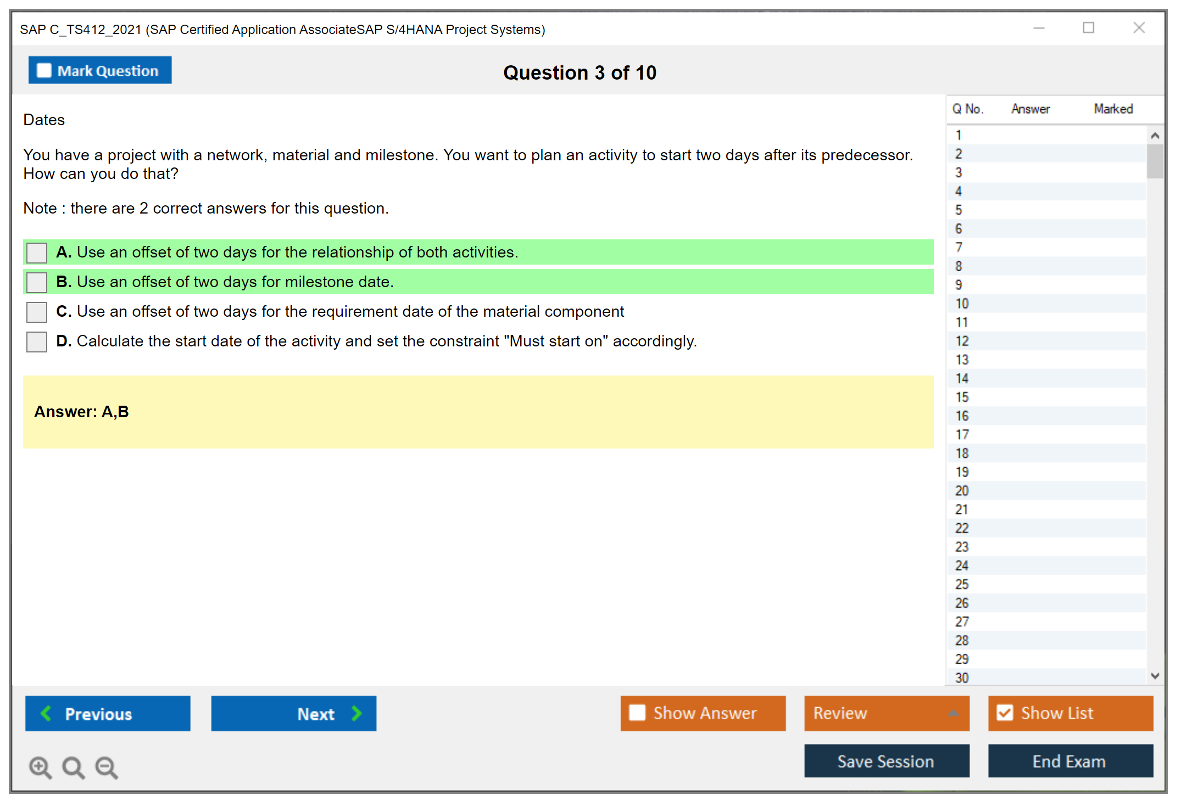Minimize the exam window

[x=1039, y=28]
